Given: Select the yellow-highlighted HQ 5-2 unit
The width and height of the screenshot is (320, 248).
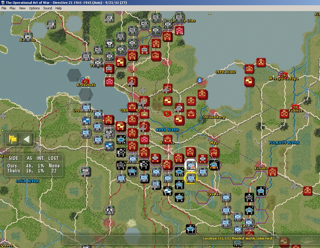Looking at the screenshot, I should click(x=191, y=178).
